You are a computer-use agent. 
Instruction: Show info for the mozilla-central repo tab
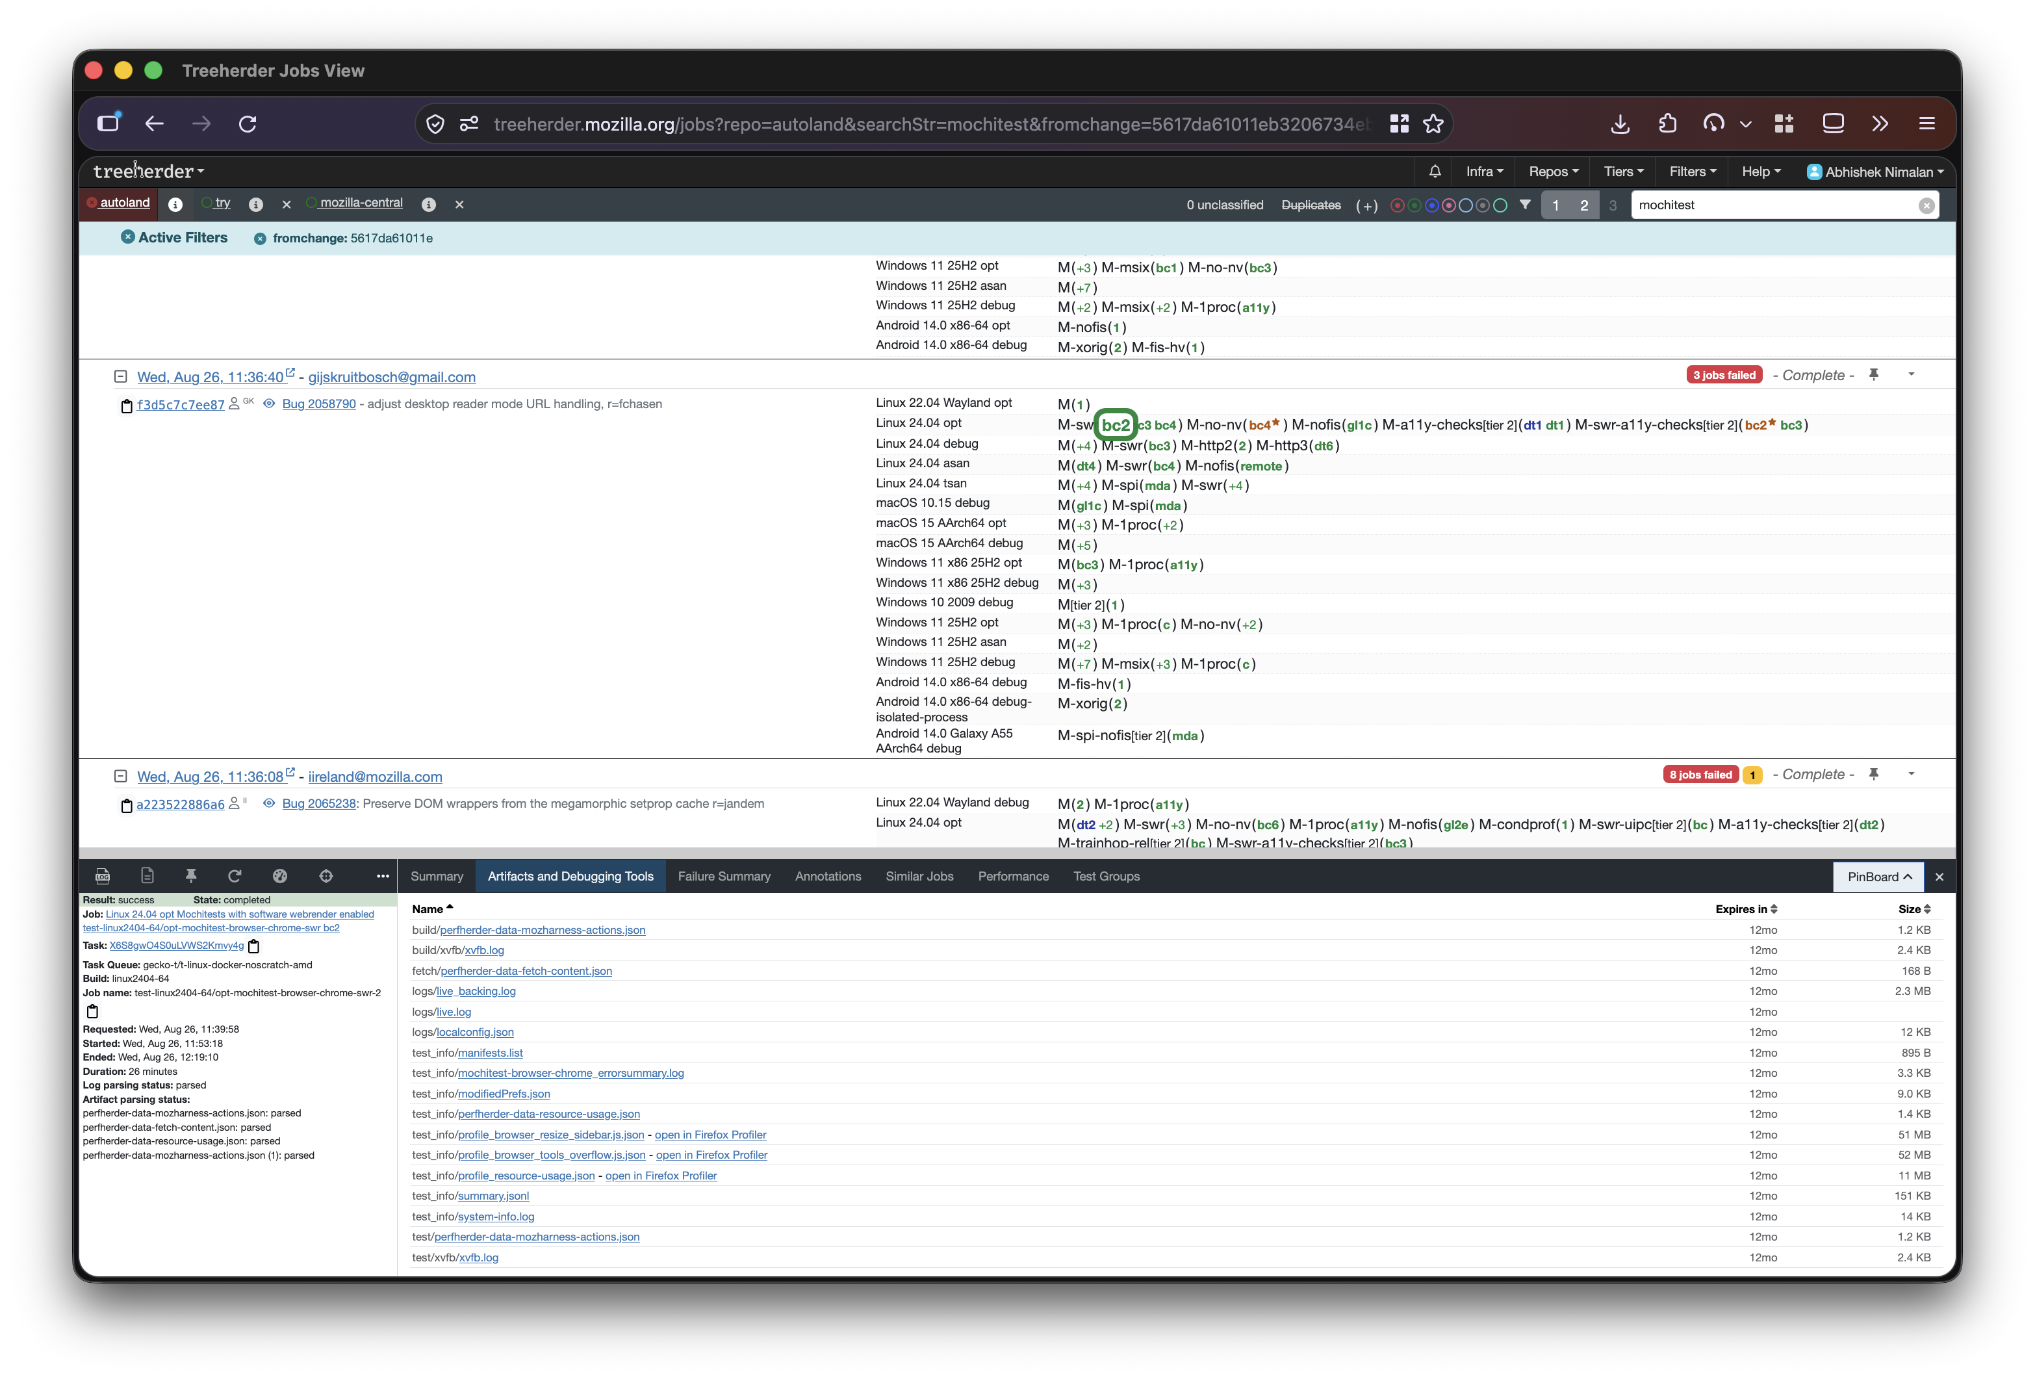[x=428, y=204]
